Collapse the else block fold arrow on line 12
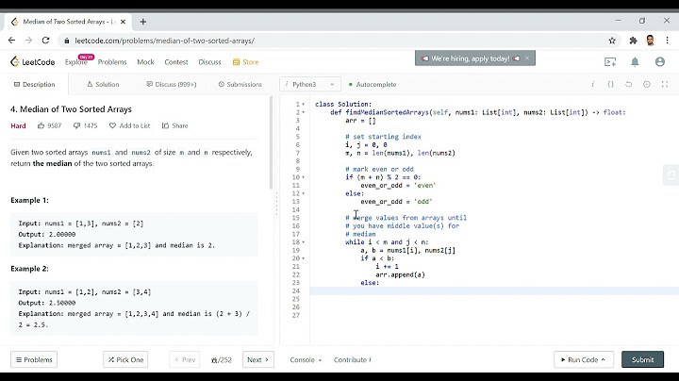 point(303,193)
